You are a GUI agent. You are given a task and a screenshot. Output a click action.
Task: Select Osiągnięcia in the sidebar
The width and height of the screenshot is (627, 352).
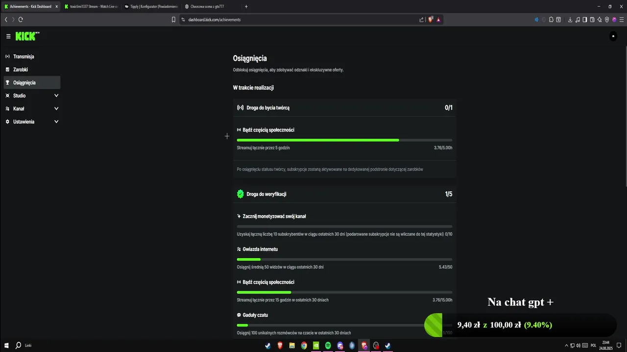32,83
